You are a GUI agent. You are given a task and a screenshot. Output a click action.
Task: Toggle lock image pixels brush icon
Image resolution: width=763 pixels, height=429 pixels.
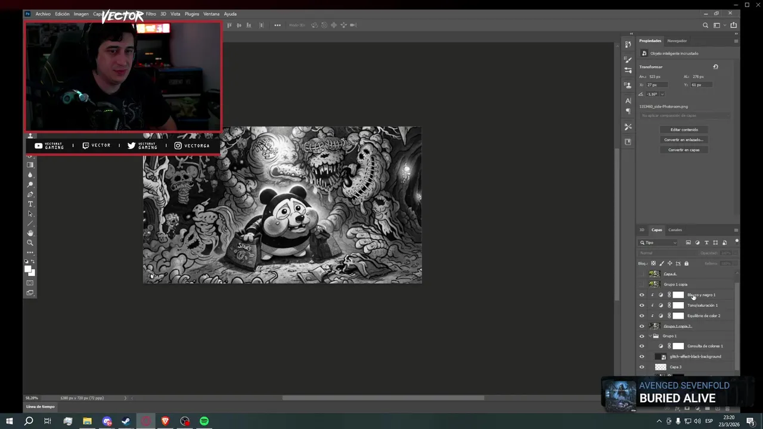(x=662, y=263)
